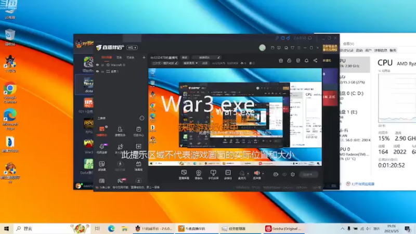
Task: Expand the speaker device arrow
Action: (263, 174)
